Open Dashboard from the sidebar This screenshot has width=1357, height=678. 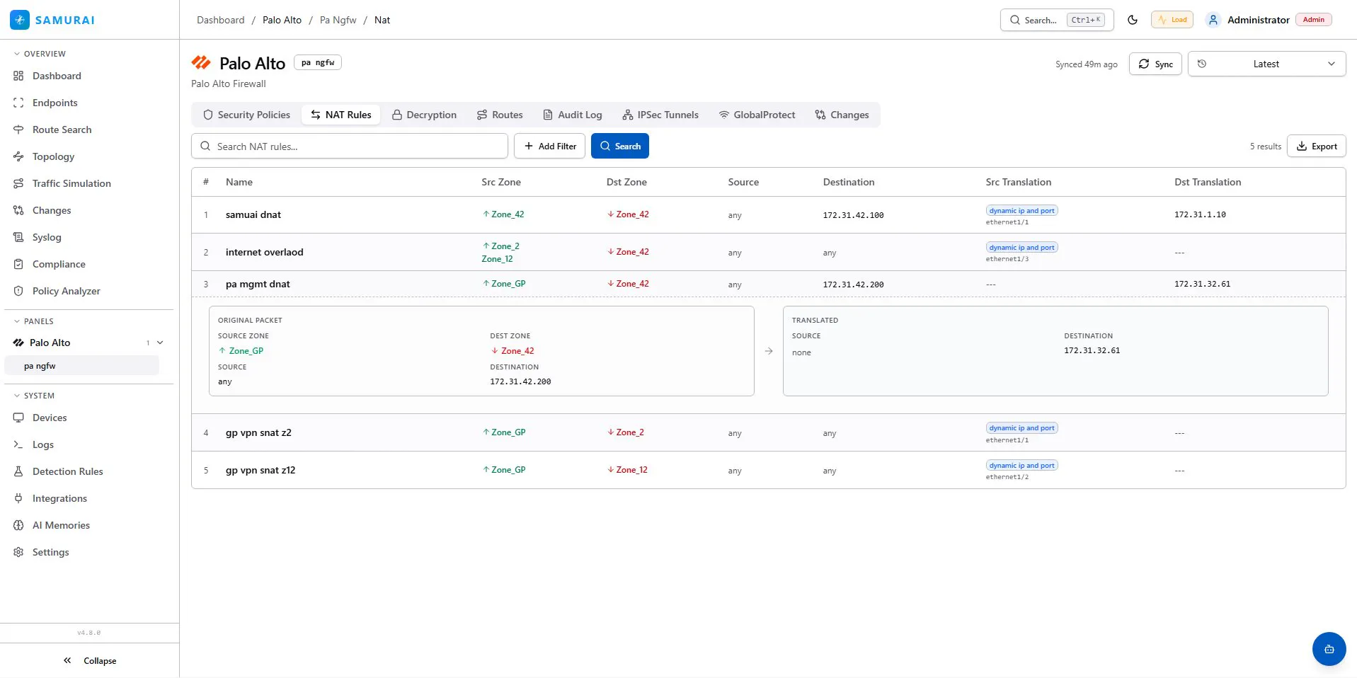pyautogui.click(x=57, y=76)
